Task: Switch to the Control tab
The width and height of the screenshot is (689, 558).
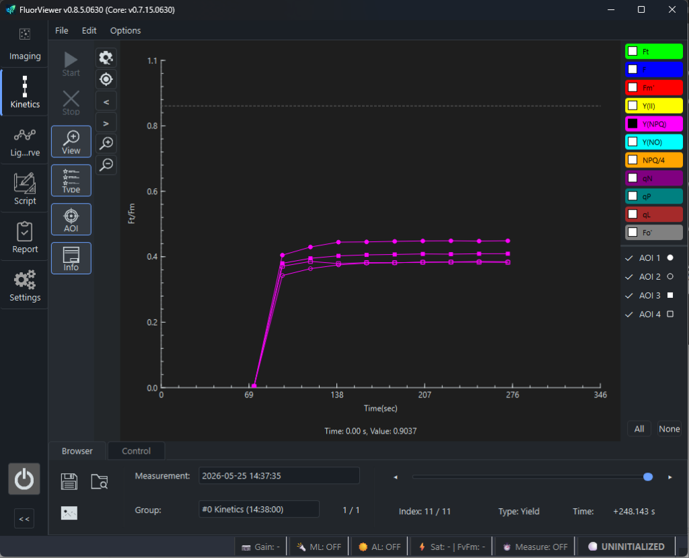Action: tap(136, 451)
